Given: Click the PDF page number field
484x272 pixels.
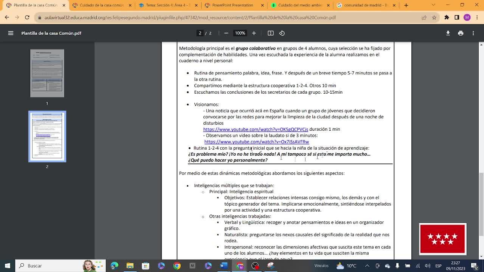Looking at the screenshot, I should pos(200,33).
